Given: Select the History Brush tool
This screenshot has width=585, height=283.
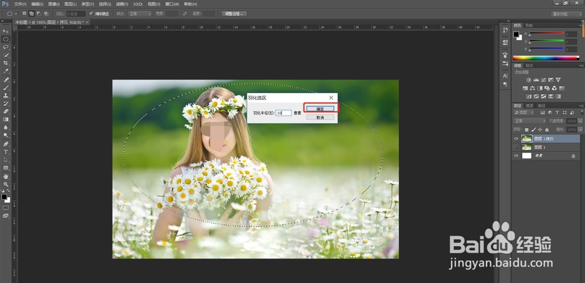Looking at the screenshot, I should (x=6, y=103).
